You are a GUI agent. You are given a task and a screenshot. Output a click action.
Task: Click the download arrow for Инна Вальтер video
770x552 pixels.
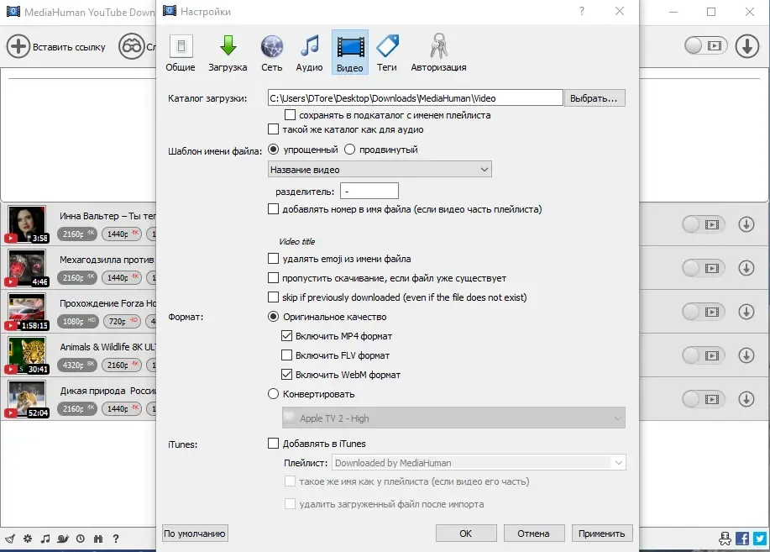[x=746, y=224]
